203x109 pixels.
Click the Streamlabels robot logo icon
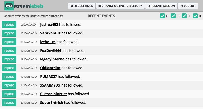point(9,6)
